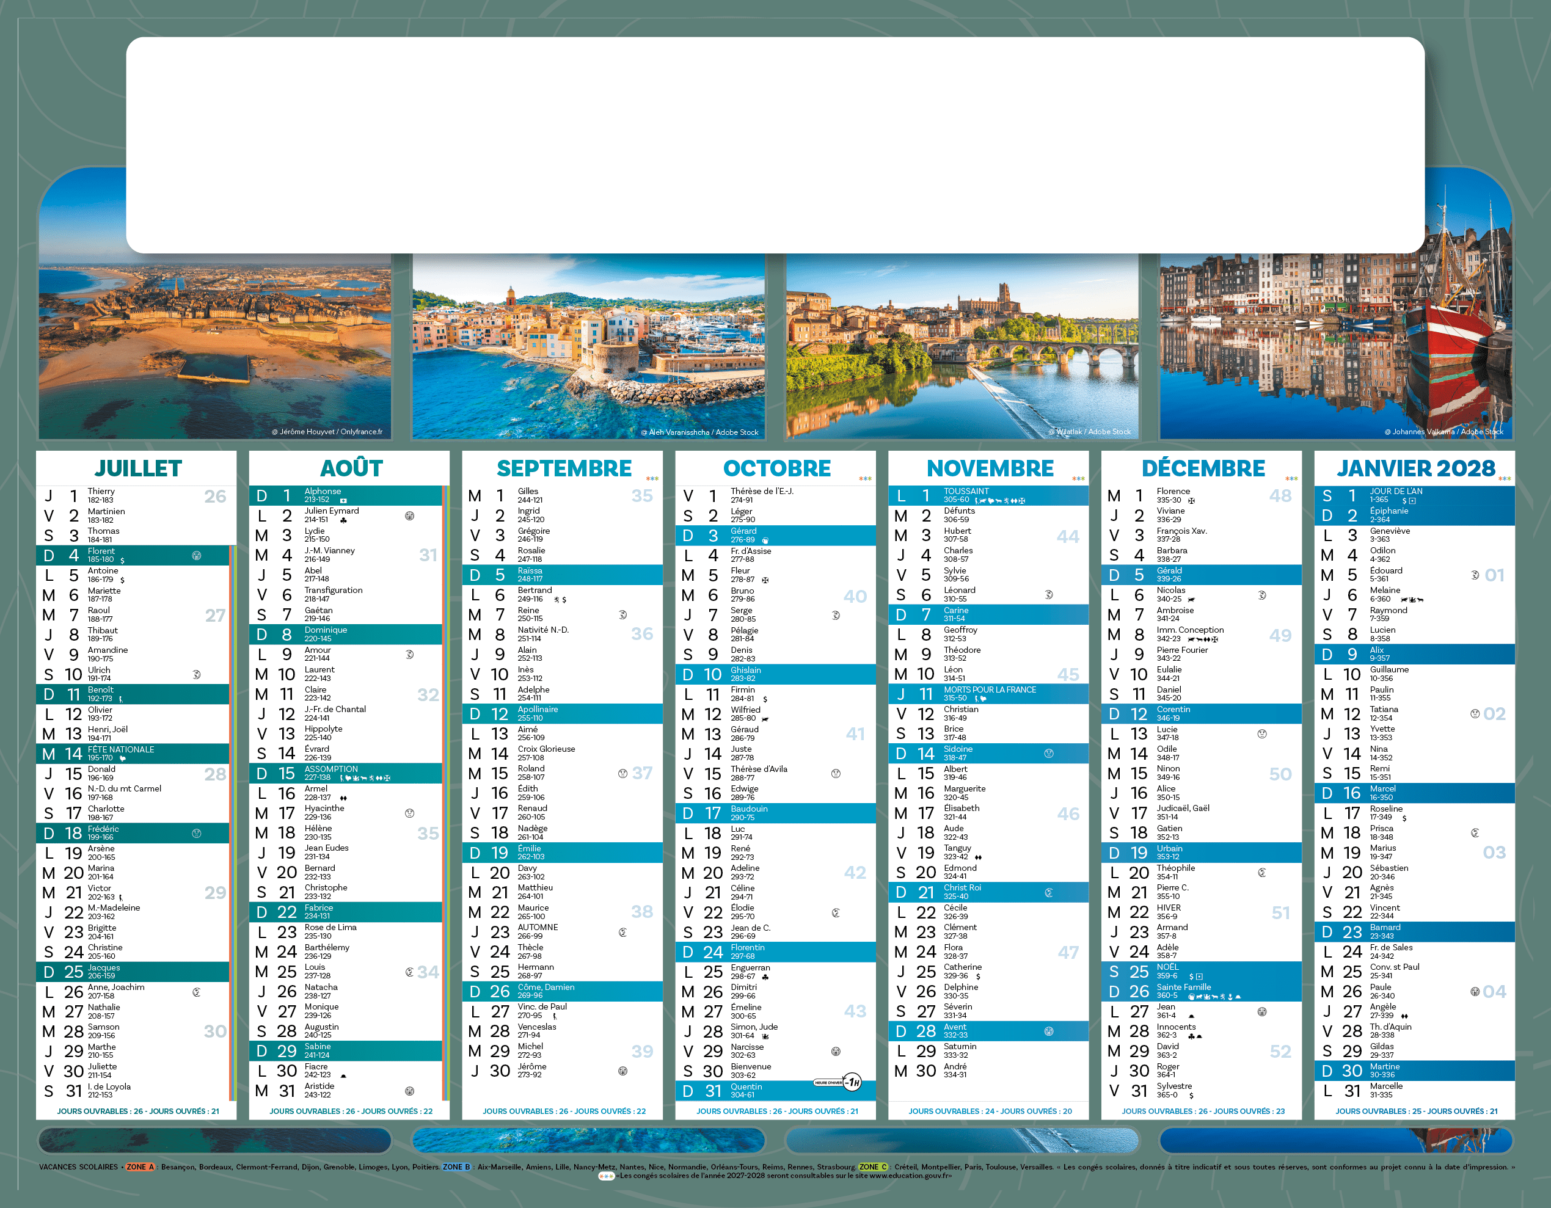Click the JUILLET month heading

[x=138, y=468]
